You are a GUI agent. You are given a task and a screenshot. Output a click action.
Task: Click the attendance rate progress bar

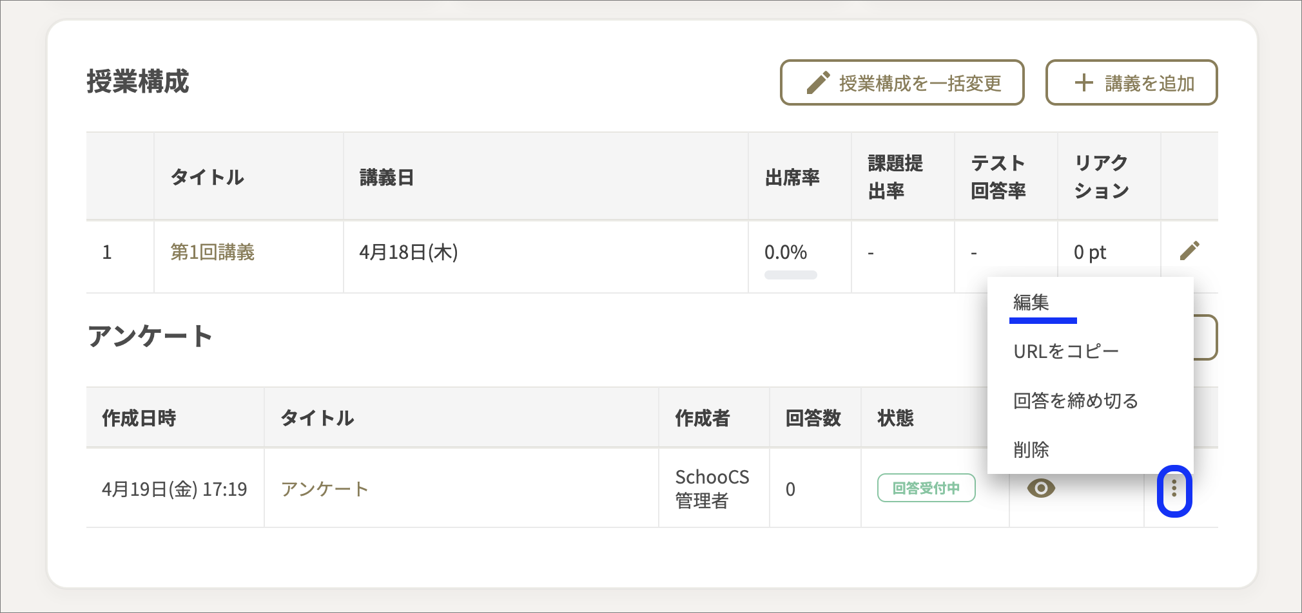[x=790, y=275]
